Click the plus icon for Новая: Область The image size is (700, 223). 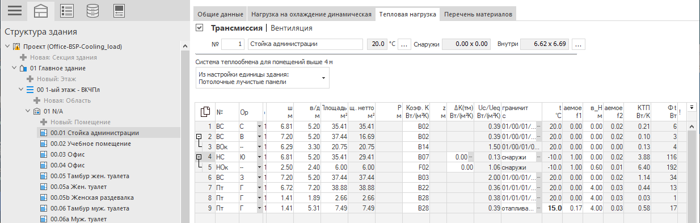click(37, 100)
